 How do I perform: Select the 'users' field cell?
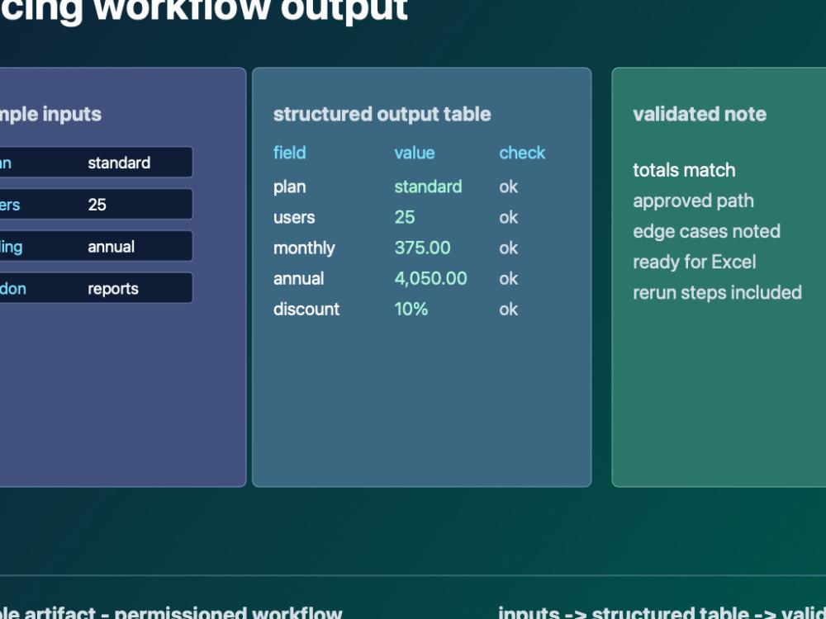coord(294,217)
